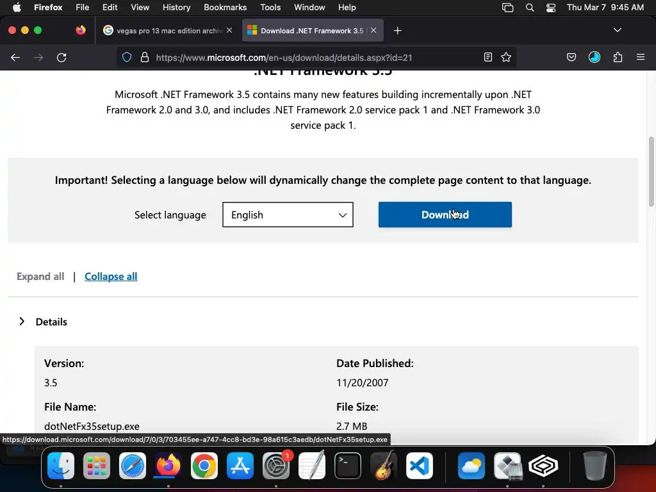The image size is (656, 492).
Task: Open the Select language dropdown
Action: coord(288,215)
